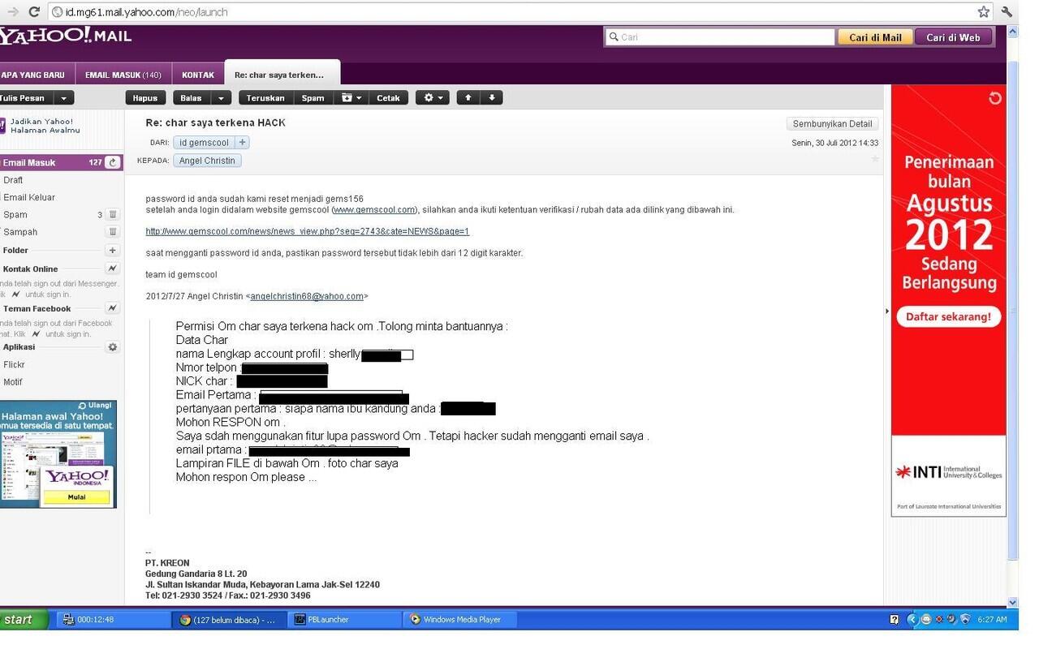Viewport: 1039px width, 649px height.
Task: Switch to Windows Media Player in the taskbar
Action: point(461,620)
